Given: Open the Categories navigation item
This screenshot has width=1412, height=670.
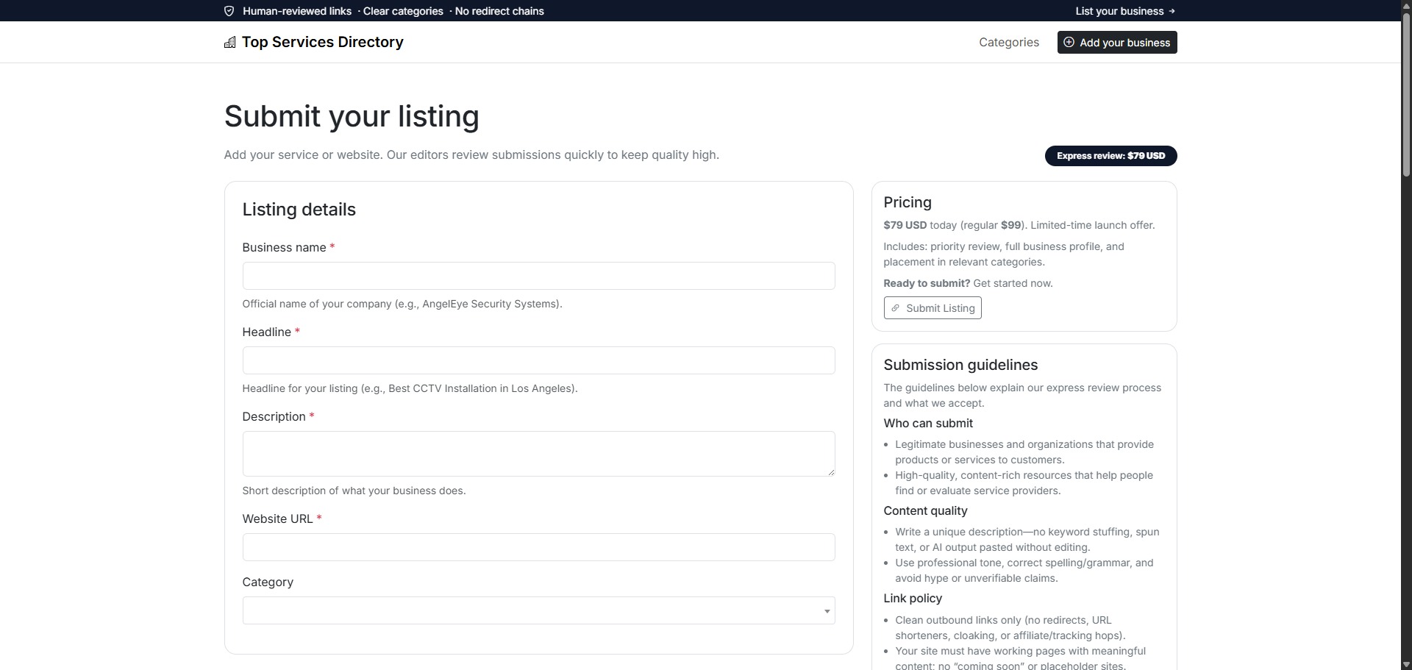Looking at the screenshot, I should click(x=1008, y=43).
